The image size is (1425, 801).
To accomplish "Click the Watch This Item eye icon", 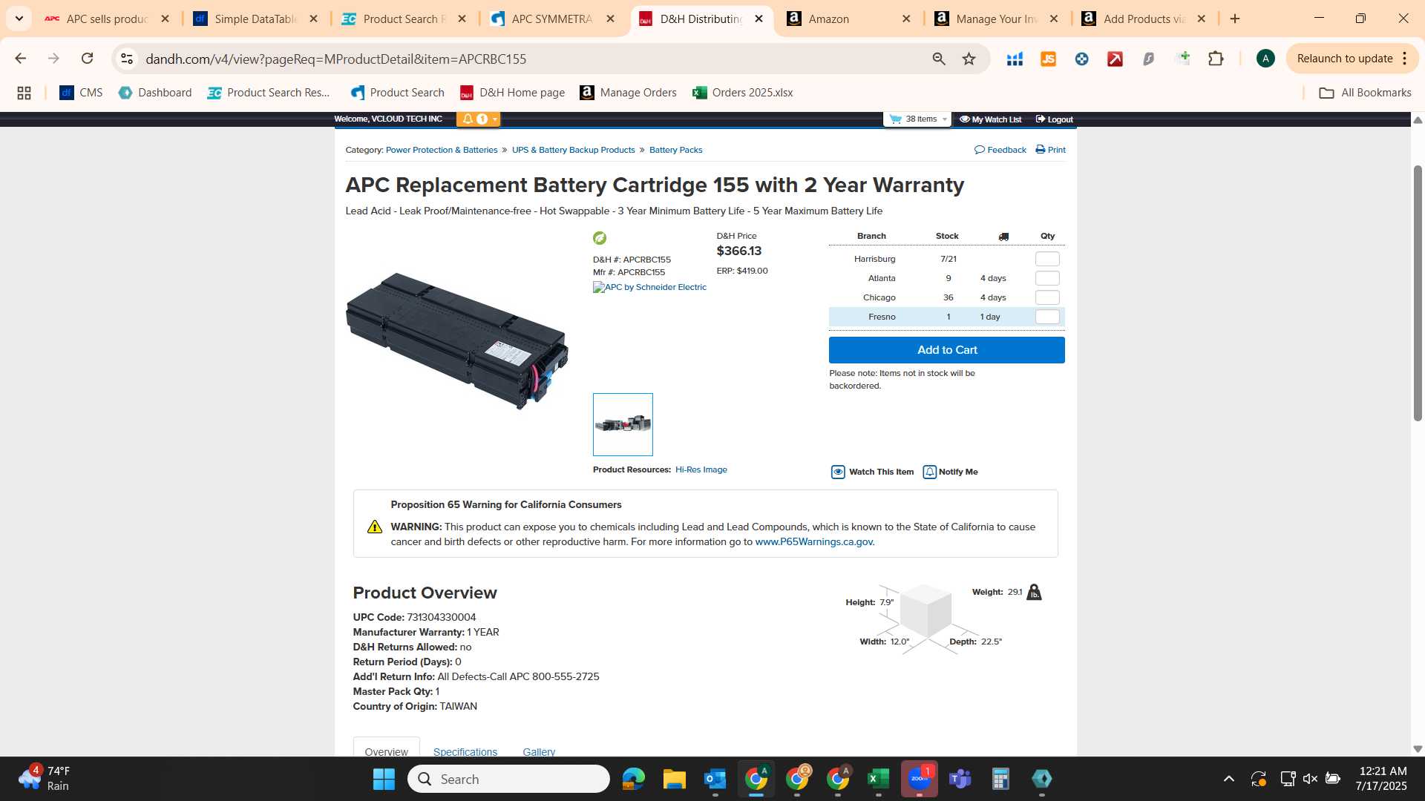I will click(x=838, y=472).
